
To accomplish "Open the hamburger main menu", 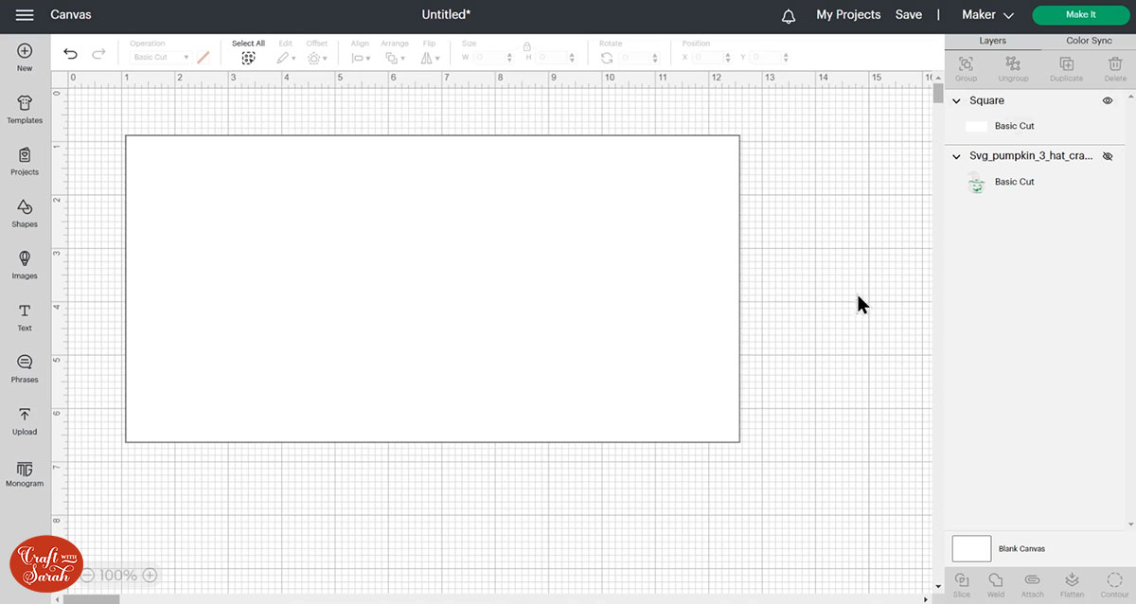I will [25, 15].
